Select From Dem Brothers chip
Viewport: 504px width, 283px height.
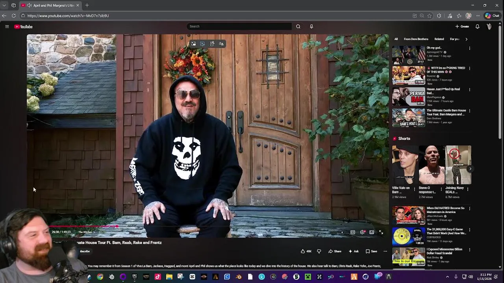coord(416,39)
